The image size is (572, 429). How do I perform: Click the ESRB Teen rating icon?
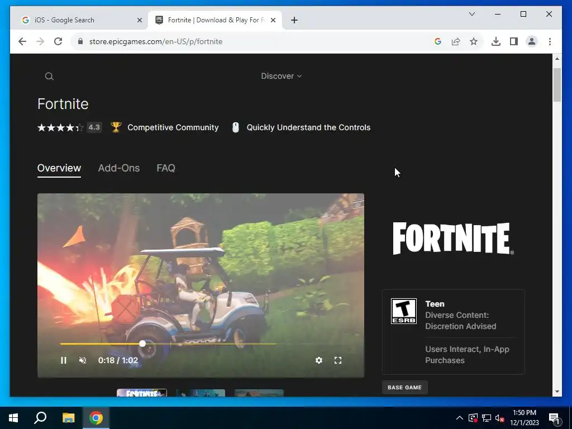404,311
